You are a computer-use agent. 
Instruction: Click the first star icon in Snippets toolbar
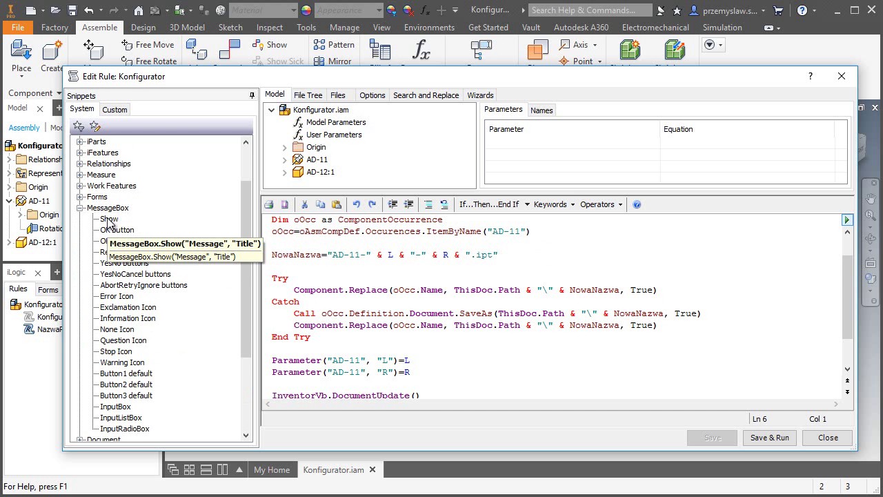click(x=79, y=126)
